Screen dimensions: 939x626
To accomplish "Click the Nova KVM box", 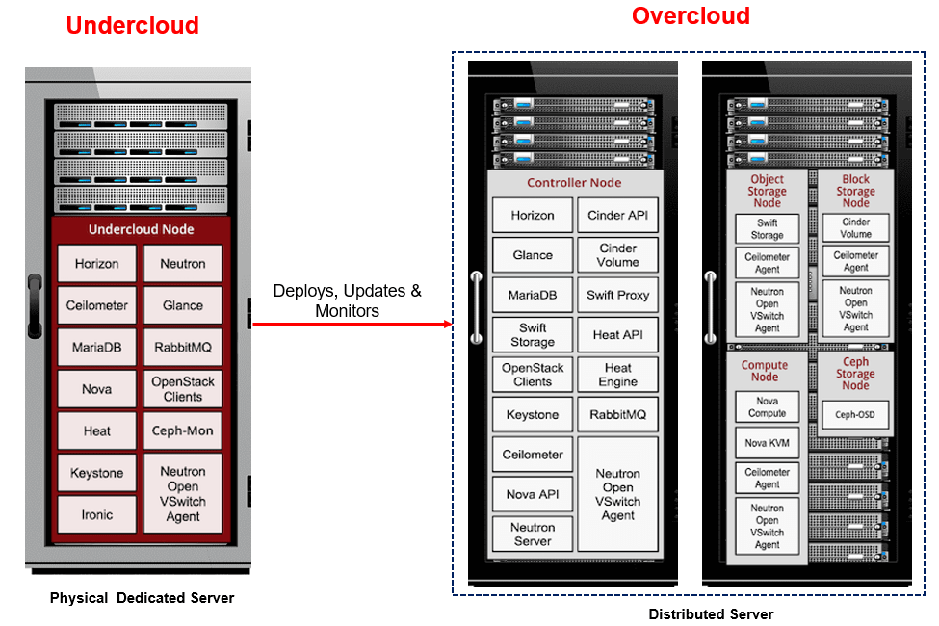I will point(767,443).
